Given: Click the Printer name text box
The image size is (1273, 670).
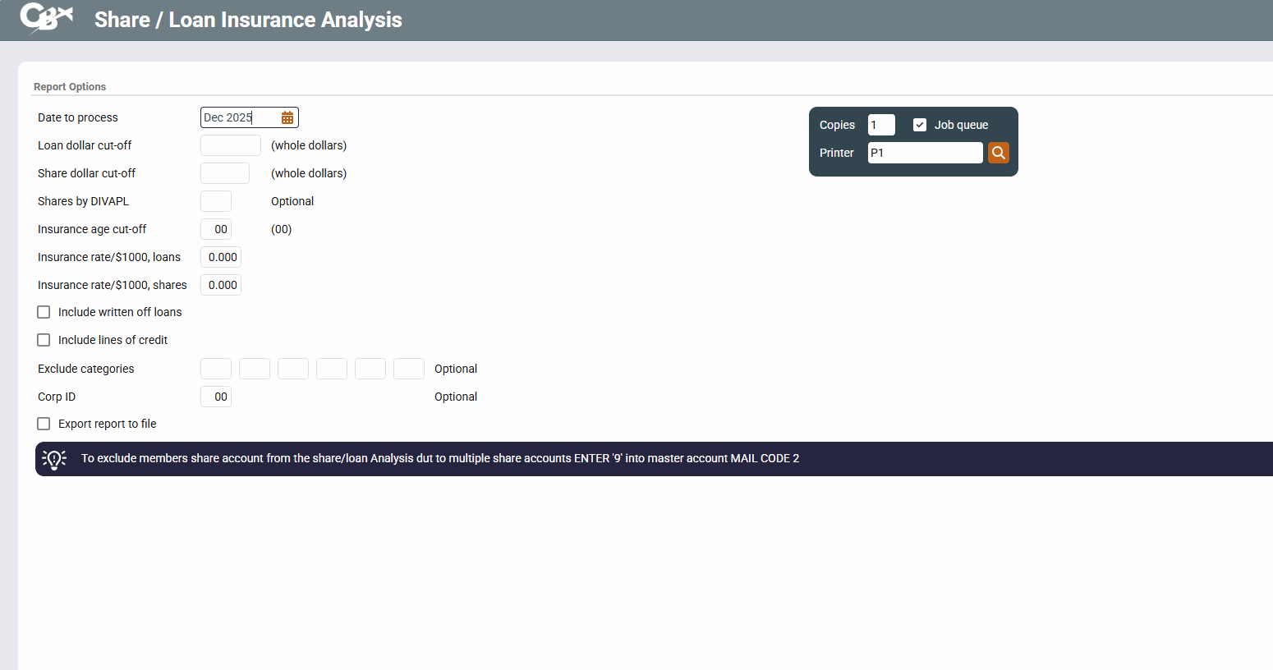Looking at the screenshot, I should tap(924, 153).
